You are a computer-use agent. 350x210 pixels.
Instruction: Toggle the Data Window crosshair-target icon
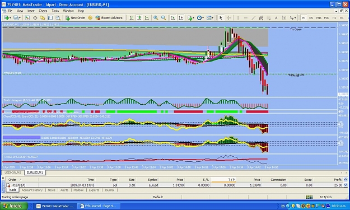pos(35,18)
